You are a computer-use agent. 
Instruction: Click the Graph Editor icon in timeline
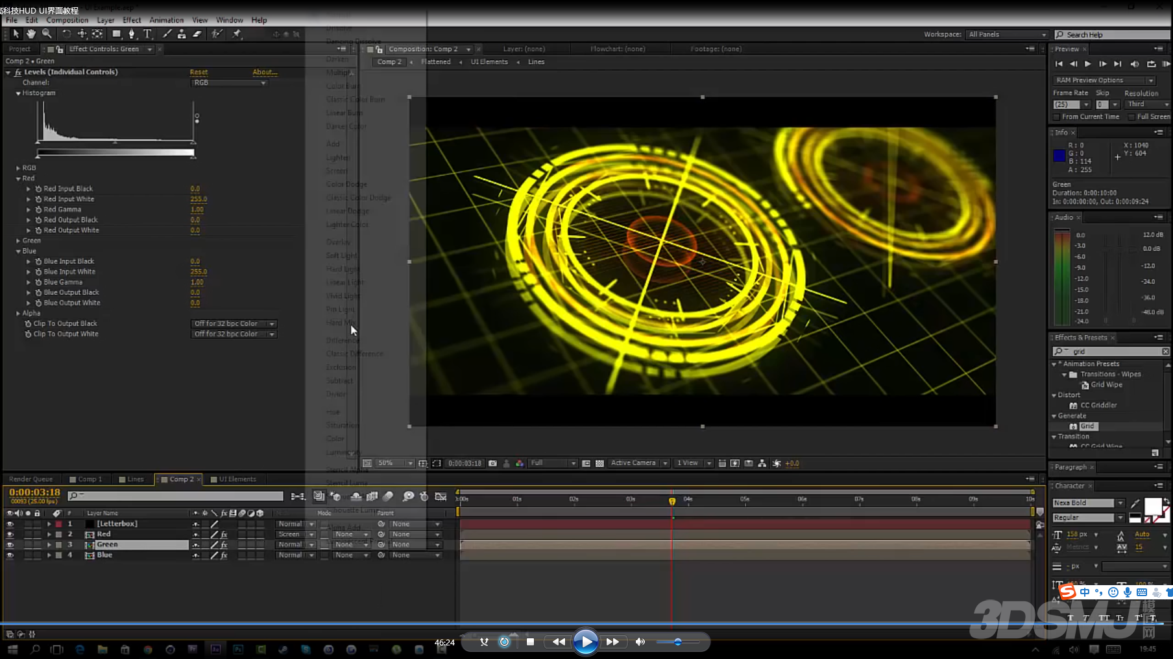(441, 496)
